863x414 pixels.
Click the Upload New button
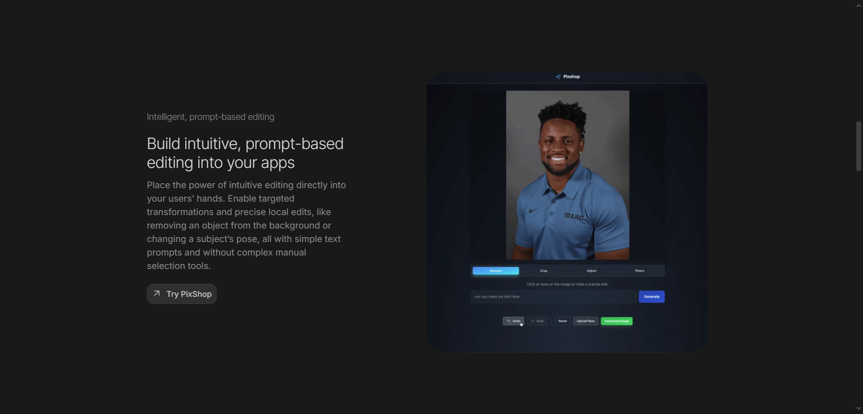coord(586,321)
